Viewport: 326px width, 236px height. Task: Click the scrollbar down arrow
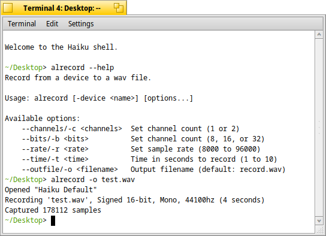319,220
